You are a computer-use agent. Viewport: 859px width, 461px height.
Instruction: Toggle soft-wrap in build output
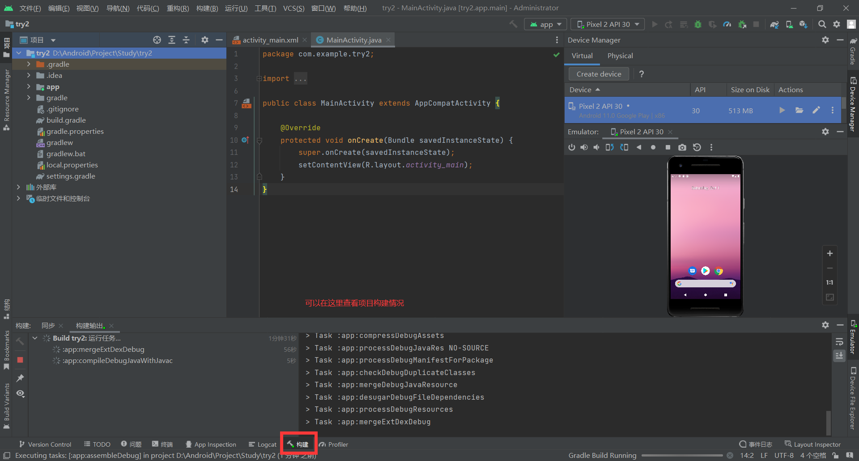coord(839,342)
